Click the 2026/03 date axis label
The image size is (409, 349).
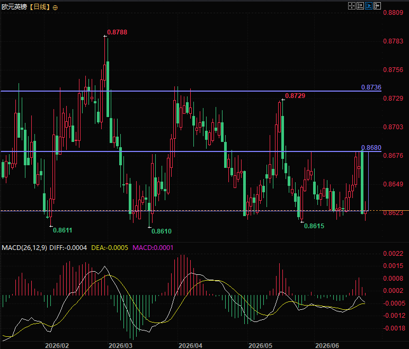click(x=120, y=346)
